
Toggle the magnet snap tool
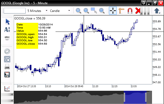point(130,11)
